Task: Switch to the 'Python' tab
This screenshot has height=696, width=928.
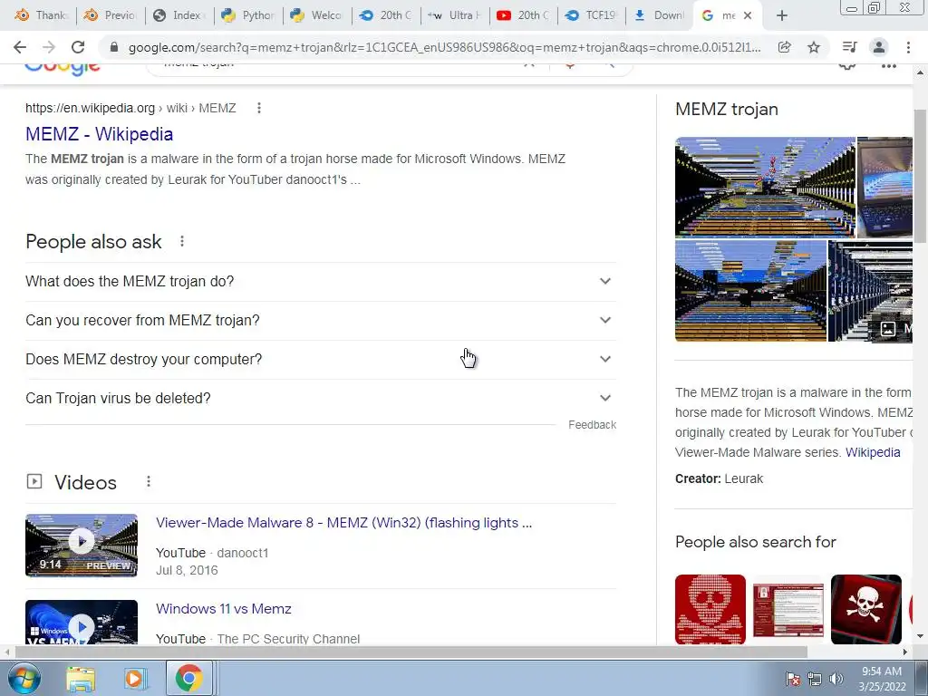Action: click(248, 15)
